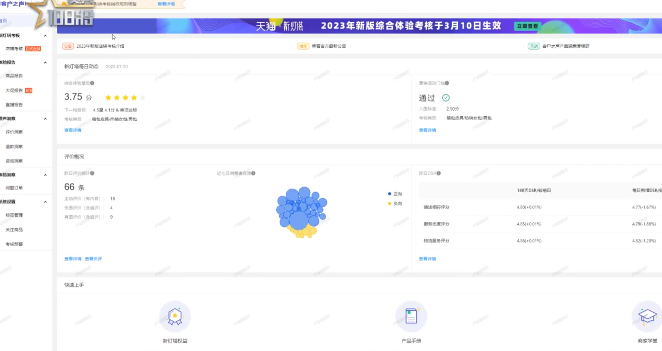This screenshot has height=351, width=662.
Task: Collapse the 新灯塔考核 sidebar section
Action: (x=45, y=36)
